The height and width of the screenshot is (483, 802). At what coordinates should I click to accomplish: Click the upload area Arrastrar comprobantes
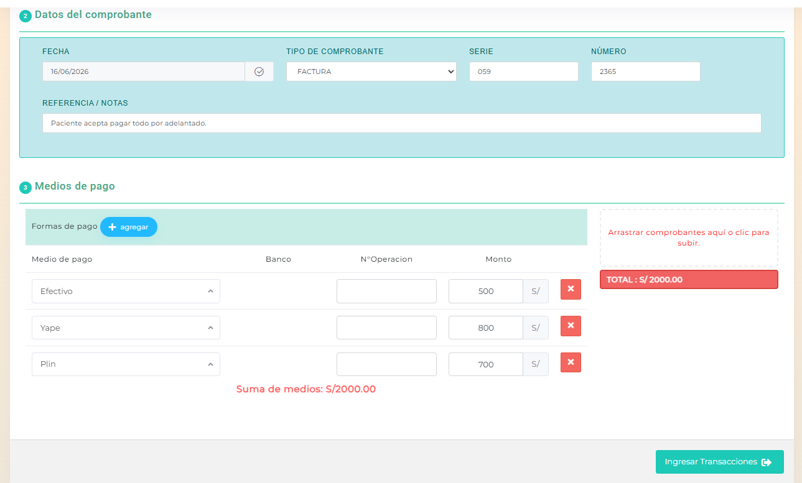tap(689, 238)
